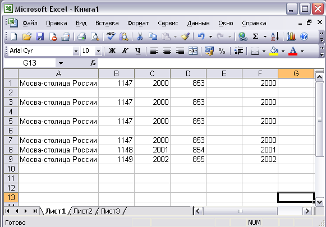
Task: Apply red font color A
Action: (x=293, y=51)
